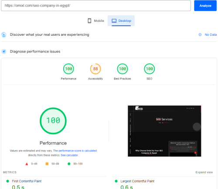The image size is (218, 189).
Task: Open the Accessibility 88 score gauge
Action: click(95, 69)
